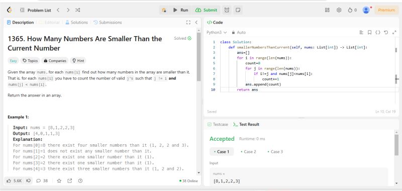The width and height of the screenshot is (402, 191).
Task: Switch to the Submissions tab
Action: tap(108, 22)
